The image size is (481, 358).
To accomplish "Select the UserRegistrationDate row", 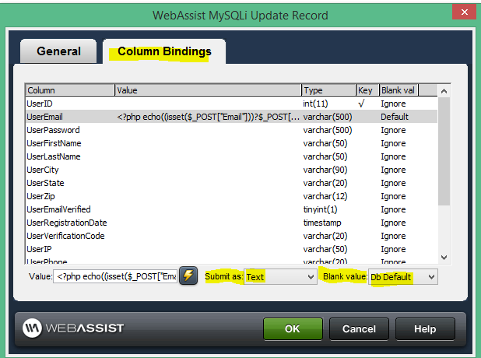I will click(x=231, y=223).
